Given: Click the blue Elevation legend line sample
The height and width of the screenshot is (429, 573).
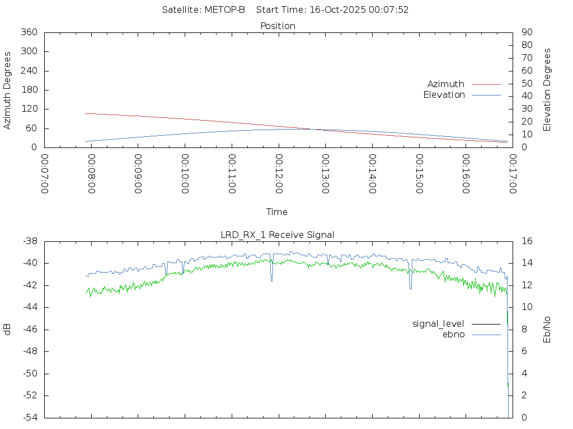Looking at the screenshot, I should pos(486,95).
